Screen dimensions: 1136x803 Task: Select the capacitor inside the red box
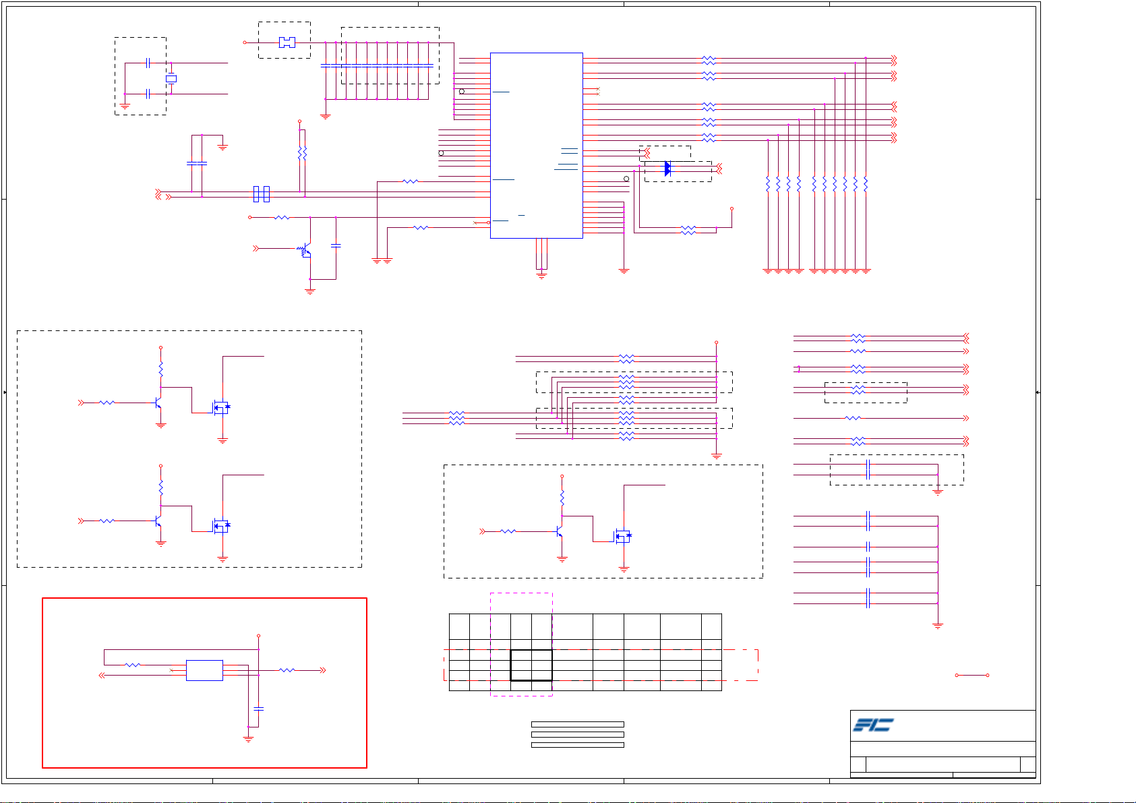click(258, 709)
